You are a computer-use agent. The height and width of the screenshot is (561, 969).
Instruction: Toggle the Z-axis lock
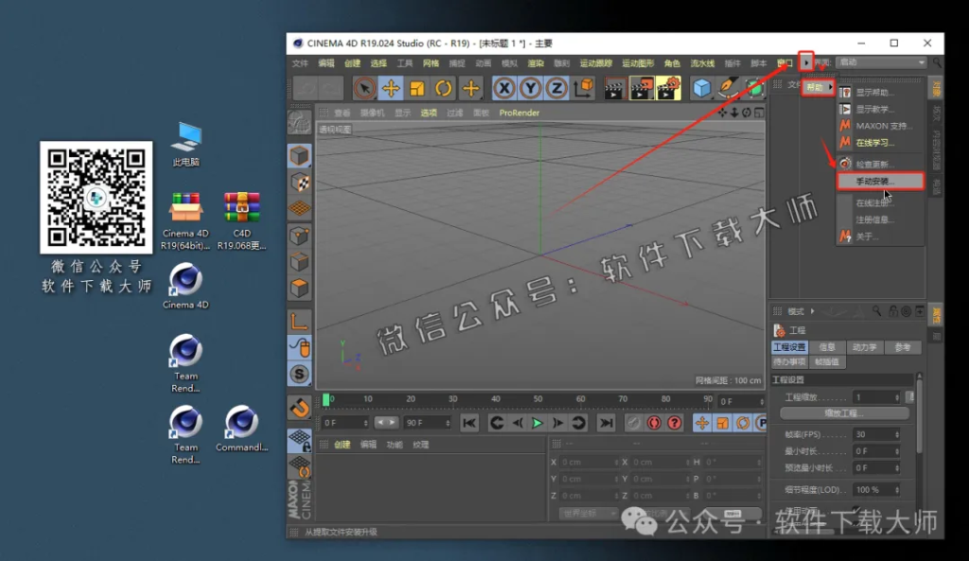click(555, 87)
